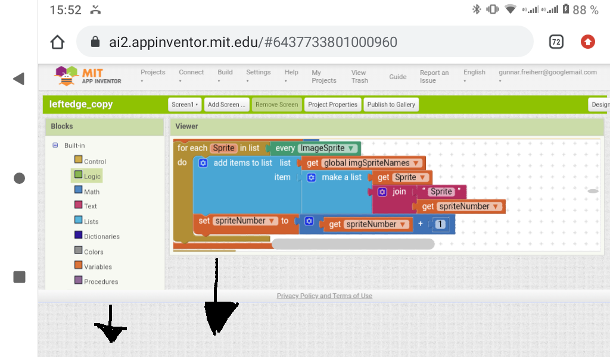Open the every ImageSprite component dropdown

351,148
